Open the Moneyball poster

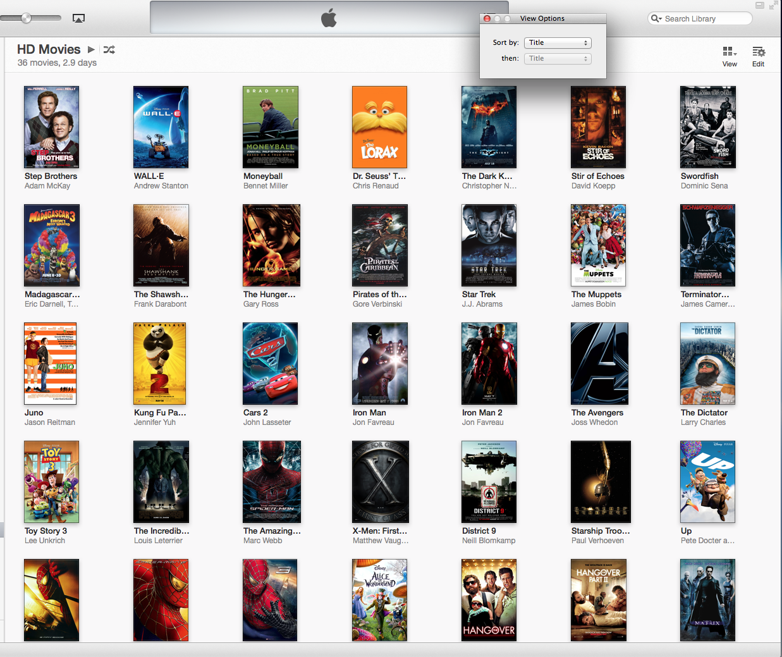click(x=271, y=127)
